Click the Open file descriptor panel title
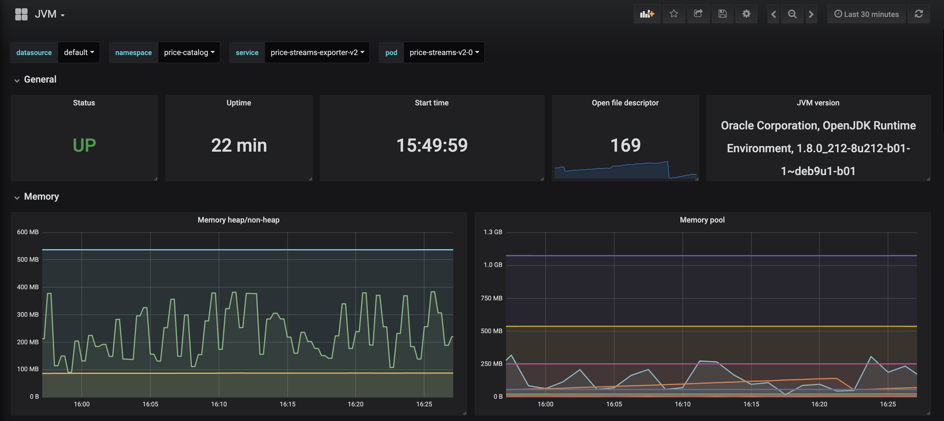 pos(625,103)
